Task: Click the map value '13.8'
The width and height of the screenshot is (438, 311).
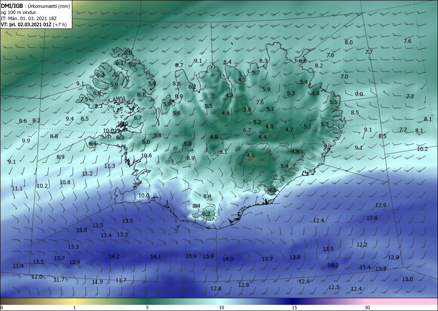Action: pyautogui.click(x=295, y=257)
